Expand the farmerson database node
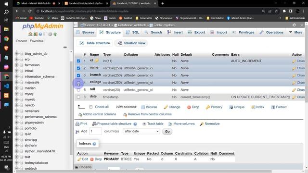308x173 pixels. point(17,65)
